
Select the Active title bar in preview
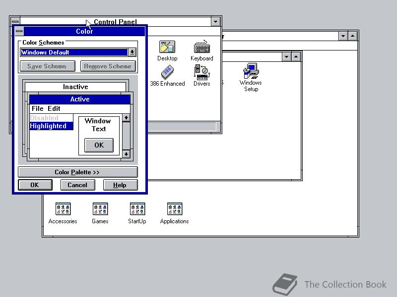(x=80, y=99)
